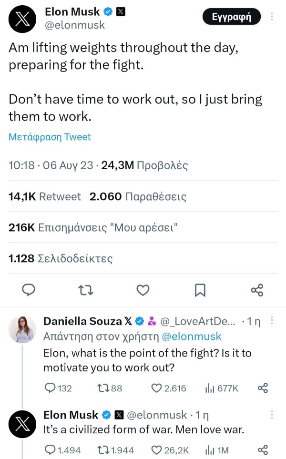The image size is (286, 459).
Task: Share Daniella Souza's reply
Action: (x=263, y=388)
